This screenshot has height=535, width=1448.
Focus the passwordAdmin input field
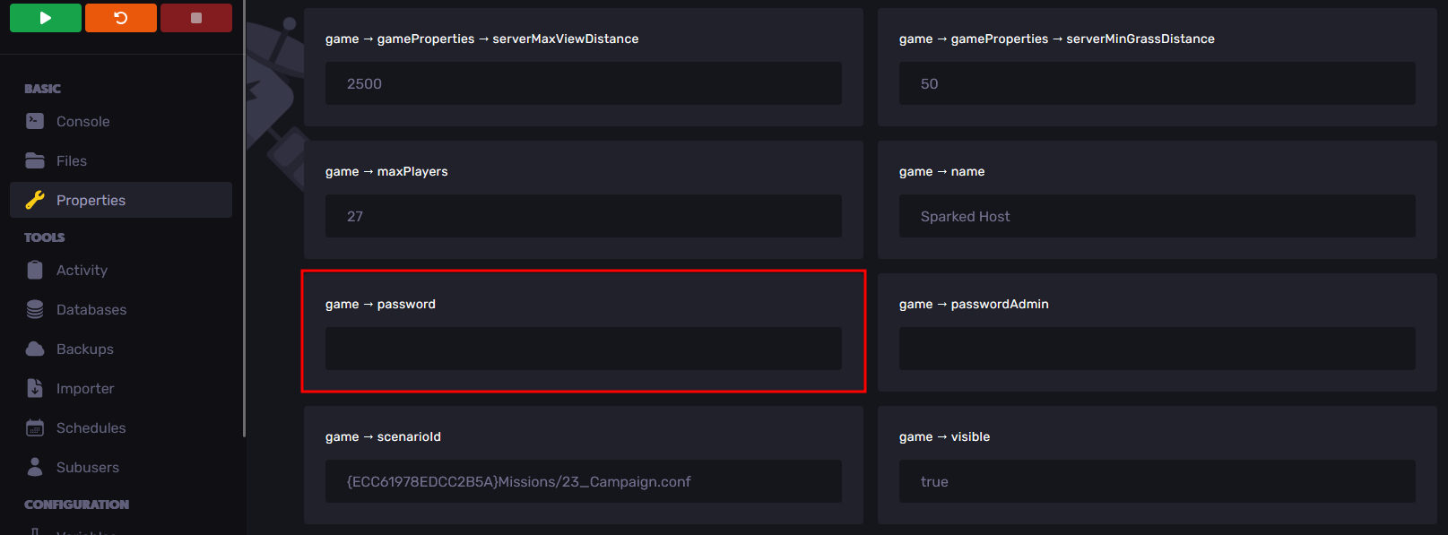pos(1157,349)
